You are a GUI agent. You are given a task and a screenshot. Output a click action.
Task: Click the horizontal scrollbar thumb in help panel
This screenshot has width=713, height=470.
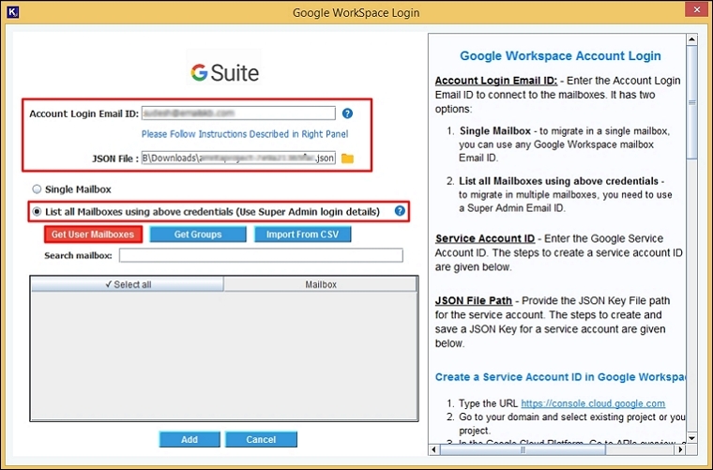(523, 449)
